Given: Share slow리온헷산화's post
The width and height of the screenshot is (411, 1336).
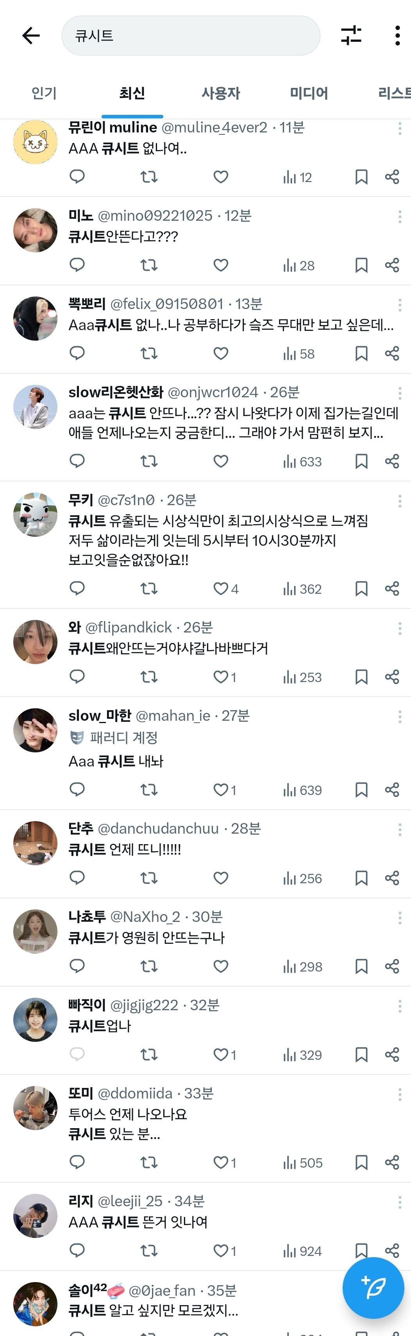Looking at the screenshot, I should [392, 461].
